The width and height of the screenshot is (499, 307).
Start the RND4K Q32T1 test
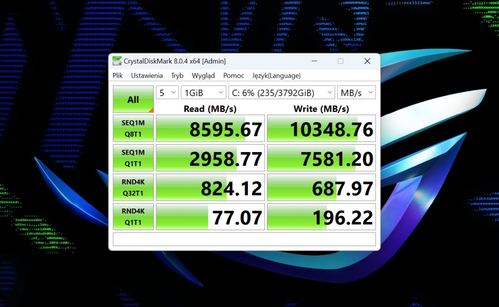click(133, 187)
